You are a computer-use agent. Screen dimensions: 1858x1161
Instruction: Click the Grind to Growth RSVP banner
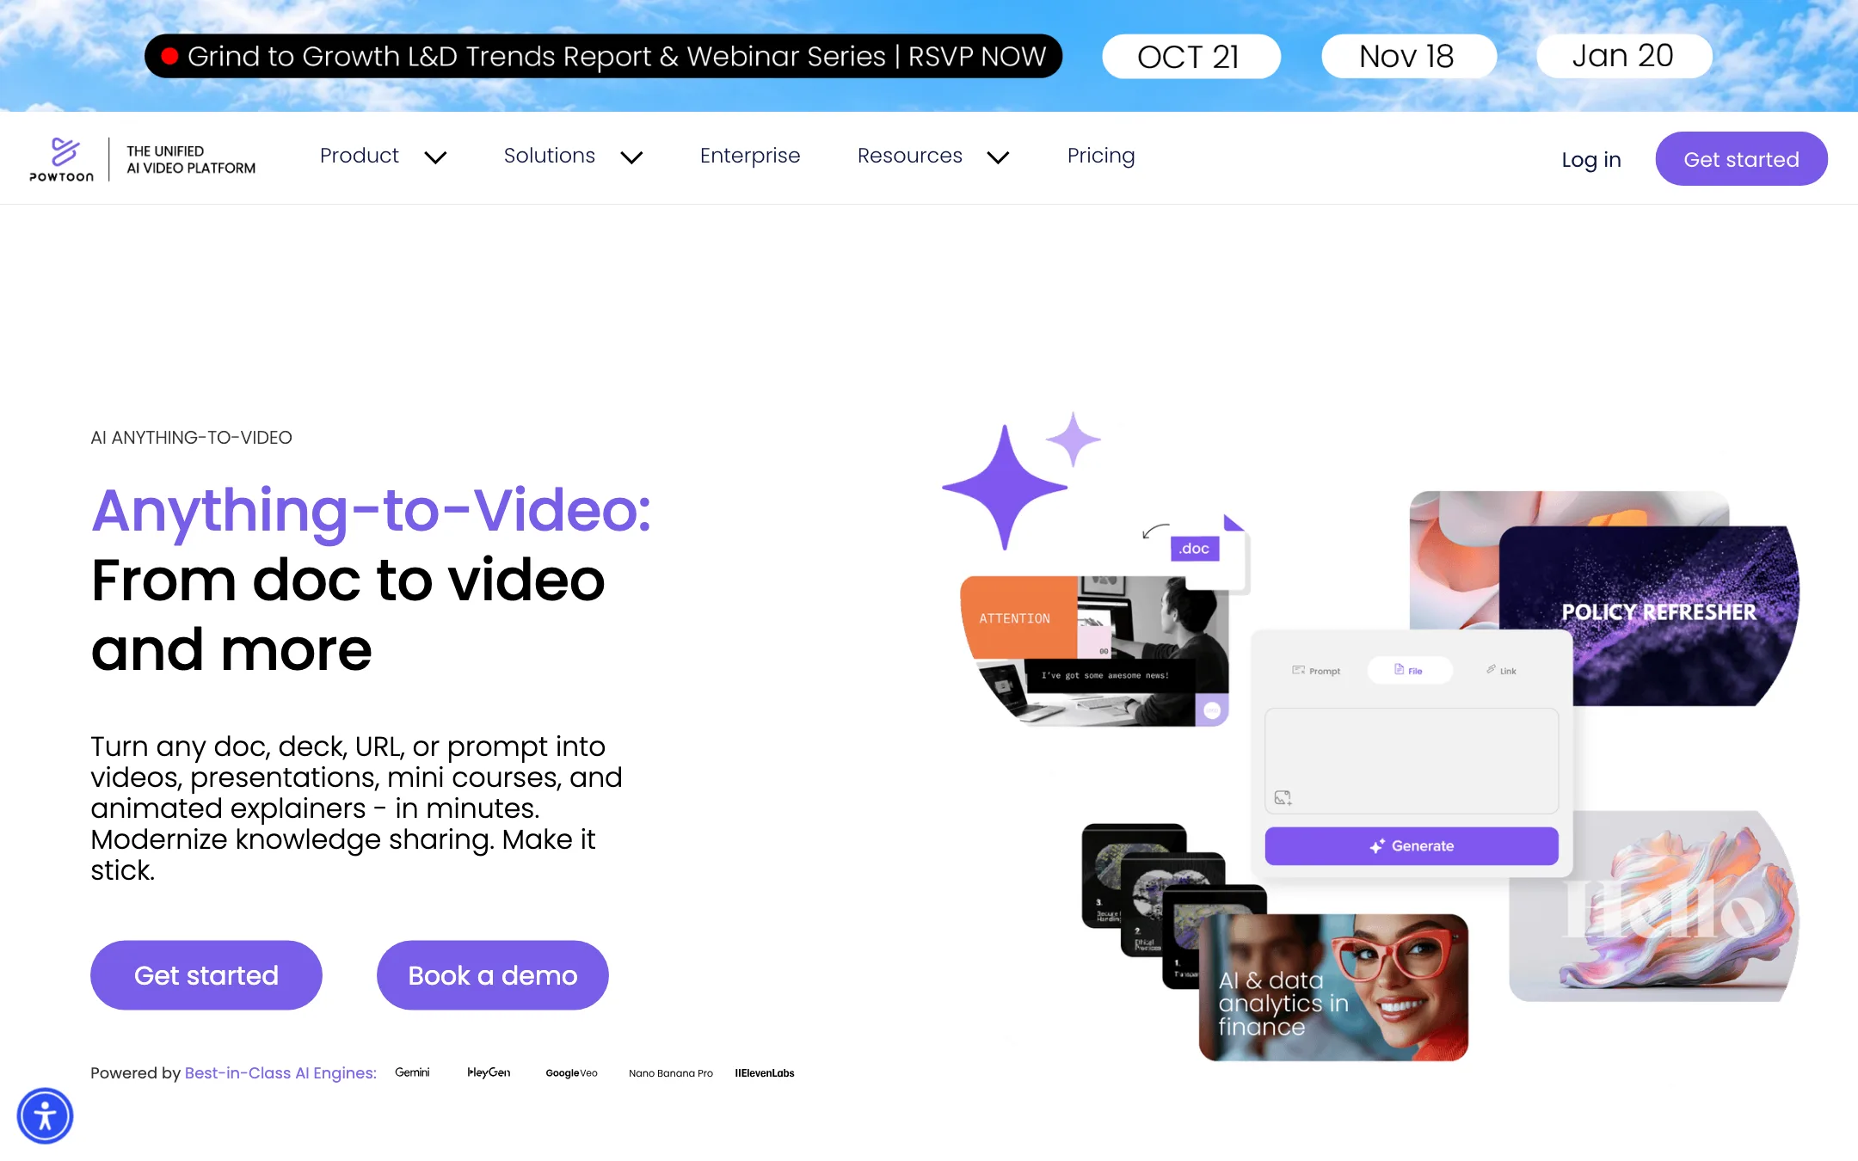pyautogui.click(x=604, y=57)
